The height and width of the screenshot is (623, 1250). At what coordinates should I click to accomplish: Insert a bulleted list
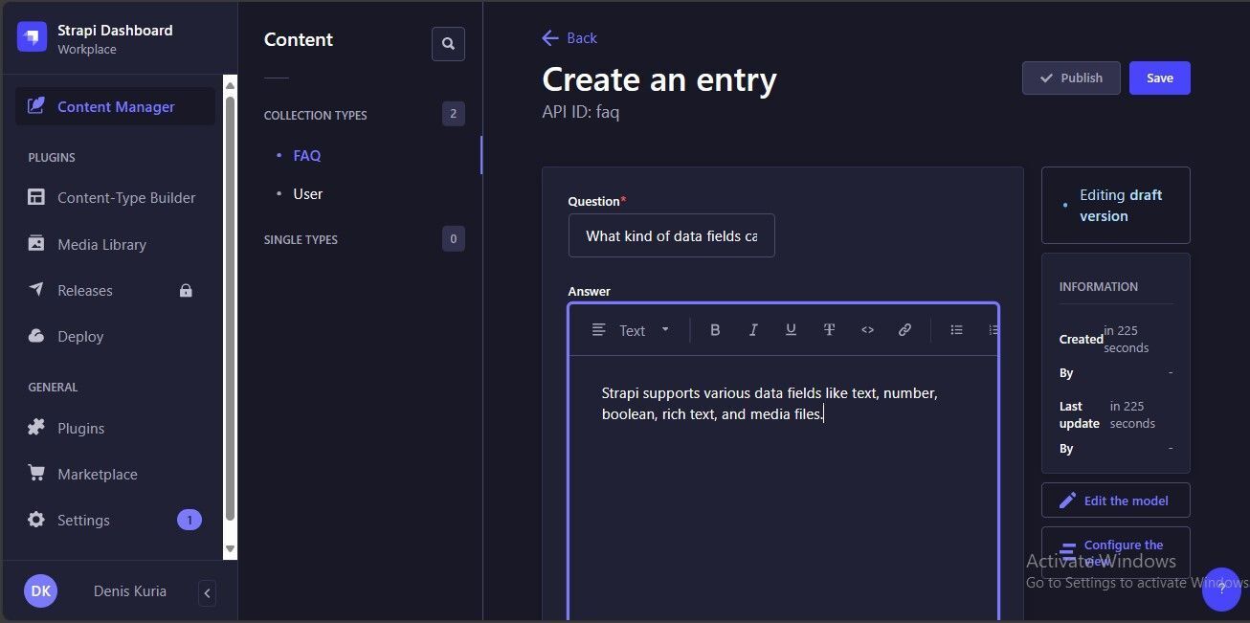pyautogui.click(x=956, y=330)
